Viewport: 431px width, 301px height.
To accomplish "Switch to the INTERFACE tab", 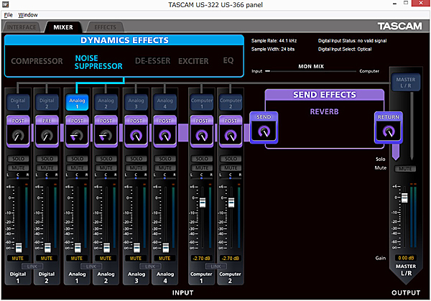I will coord(21,27).
